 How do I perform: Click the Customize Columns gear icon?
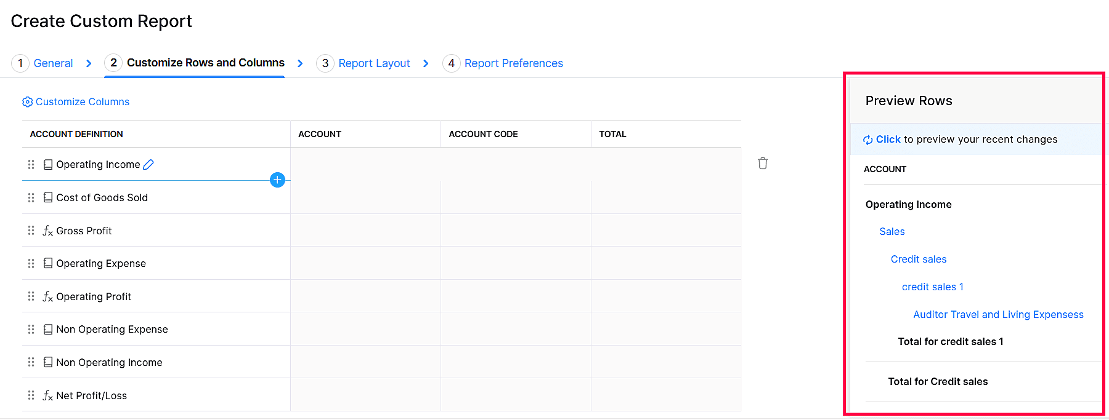27,102
